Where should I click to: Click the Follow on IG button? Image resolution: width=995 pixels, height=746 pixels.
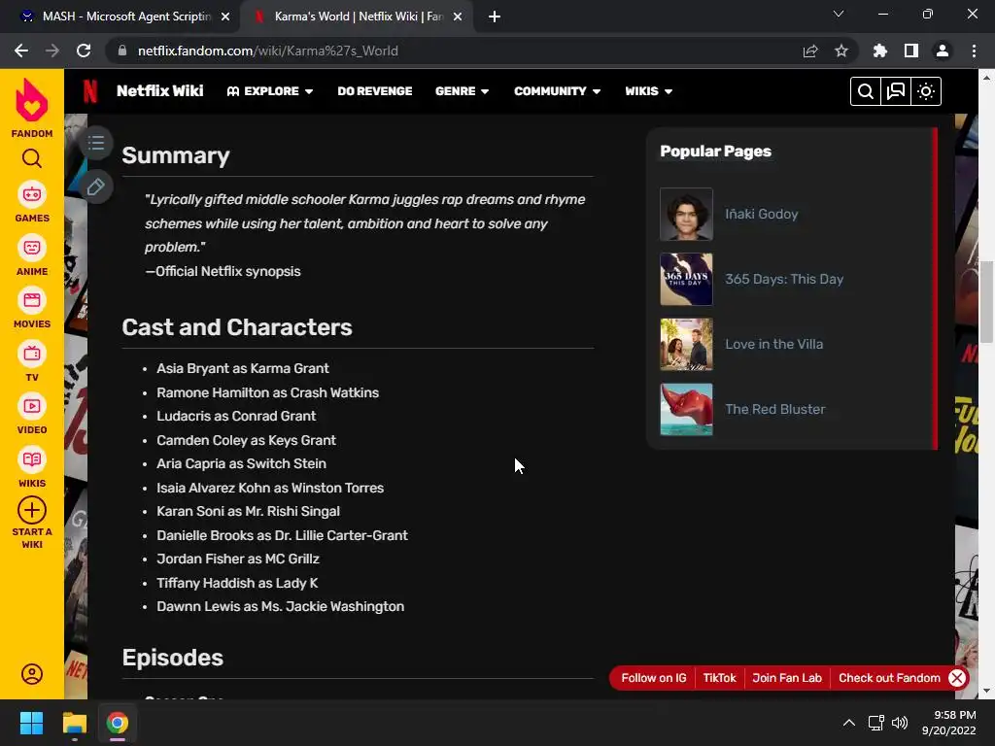(x=654, y=677)
